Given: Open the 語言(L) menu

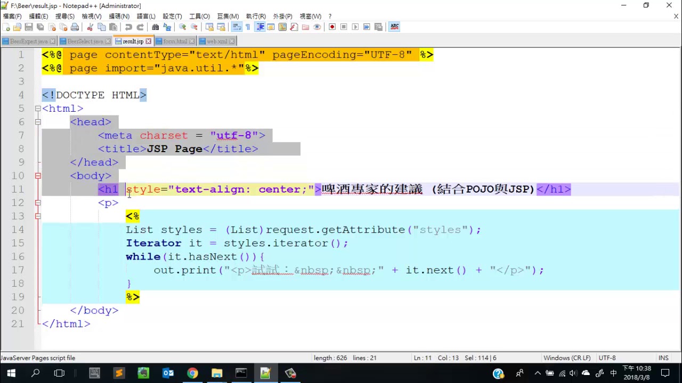Looking at the screenshot, I should click(x=145, y=16).
